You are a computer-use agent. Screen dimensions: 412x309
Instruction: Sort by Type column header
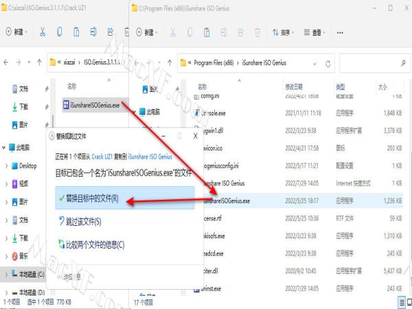point(341,87)
